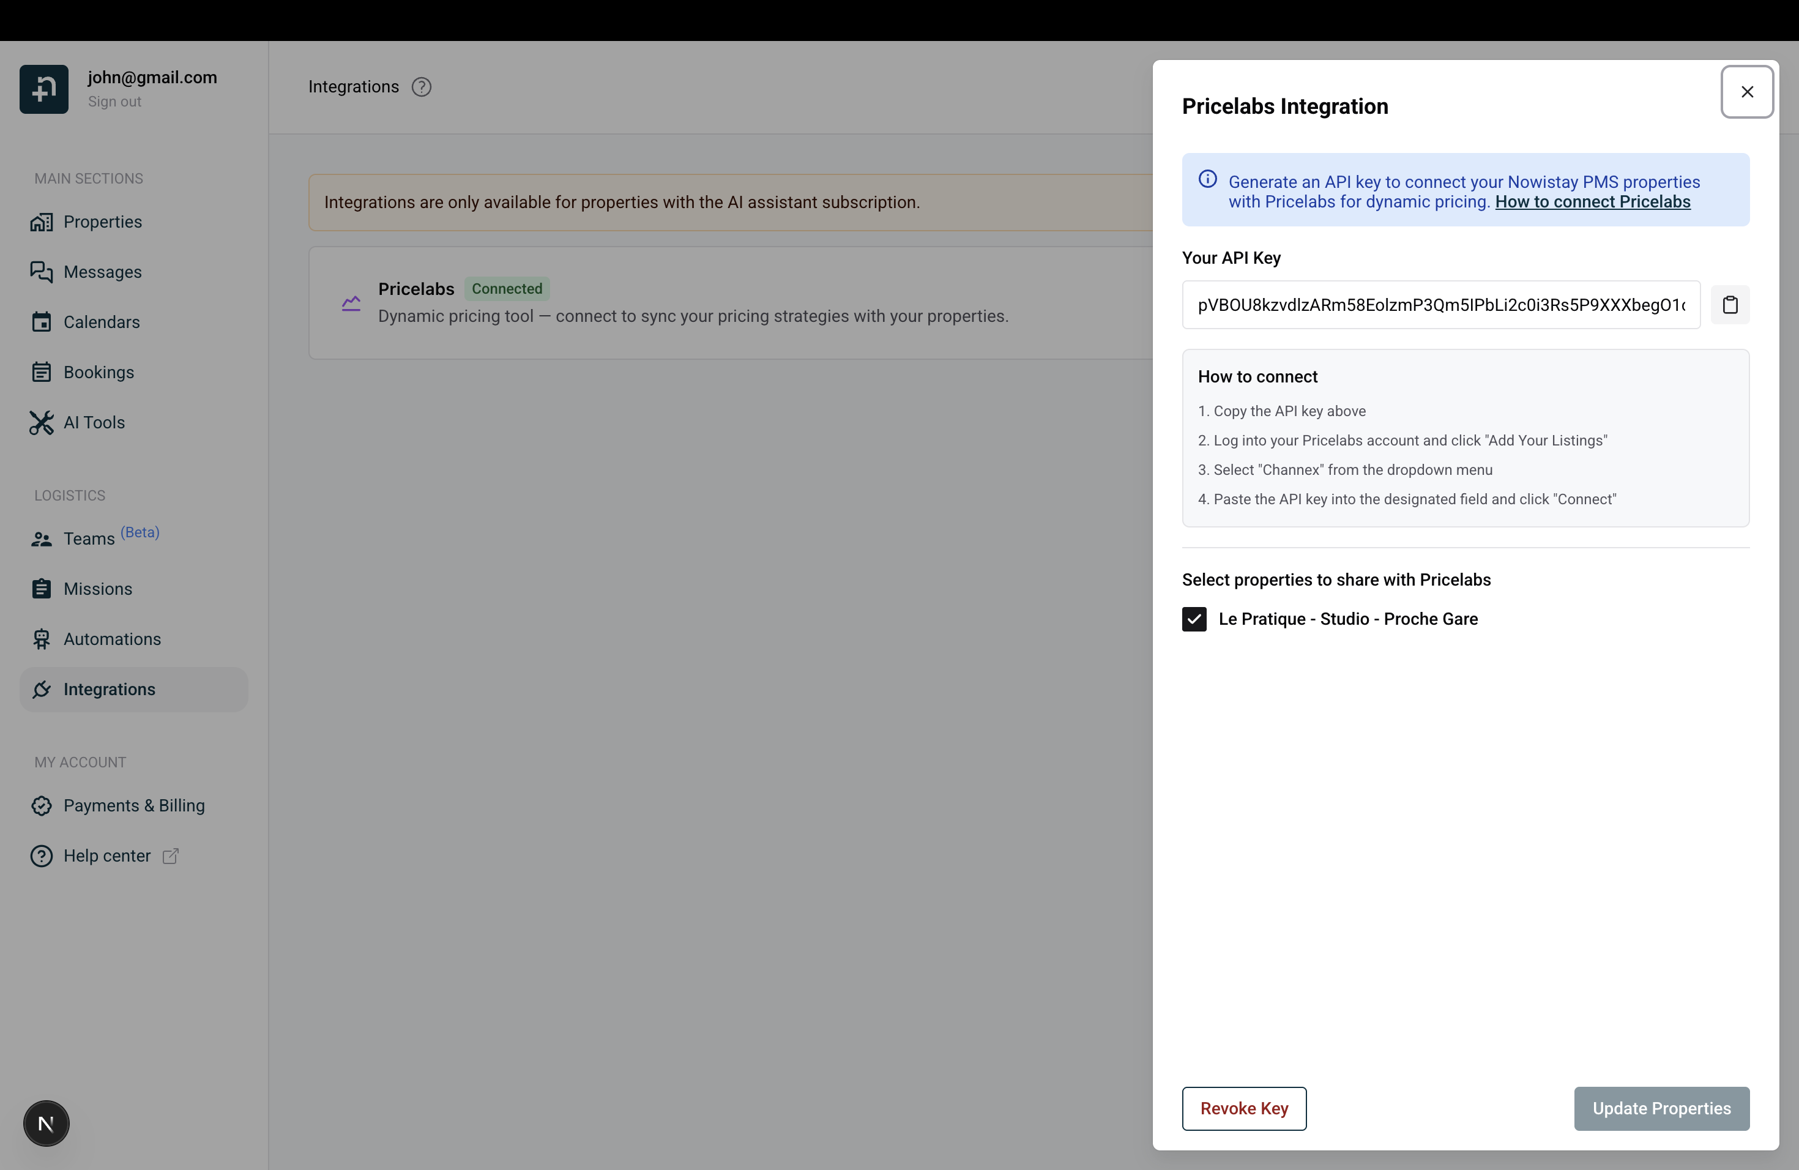
Task: Click the Calendars calendar icon
Action: point(42,322)
